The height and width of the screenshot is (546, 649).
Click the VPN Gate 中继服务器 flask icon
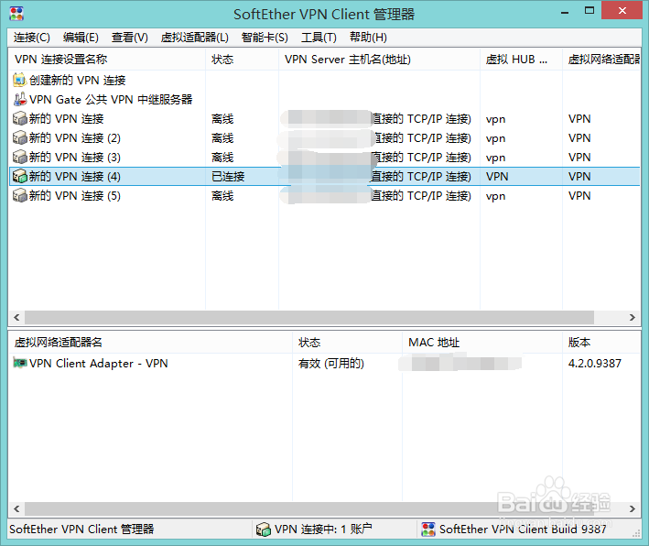pos(19,100)
